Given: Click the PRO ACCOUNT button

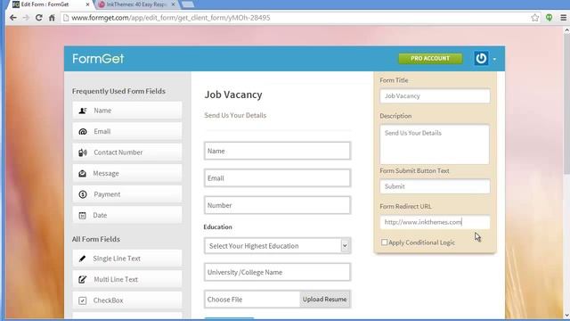Looking at the screenshot, I should coord(430,59).
